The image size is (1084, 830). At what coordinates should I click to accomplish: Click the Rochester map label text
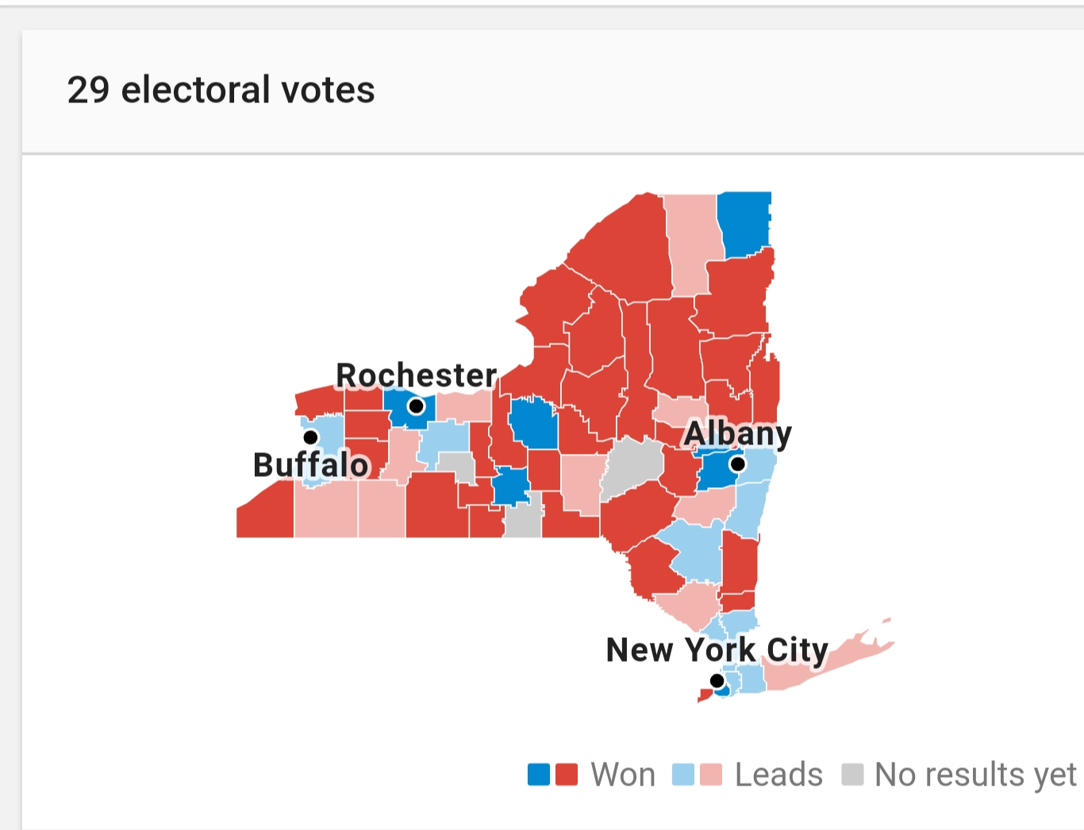pos(416,375)
